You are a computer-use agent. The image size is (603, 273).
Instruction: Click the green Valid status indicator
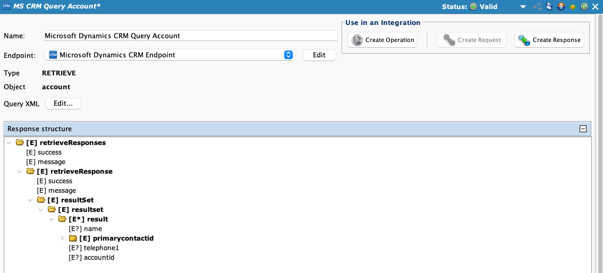point(473,7)
